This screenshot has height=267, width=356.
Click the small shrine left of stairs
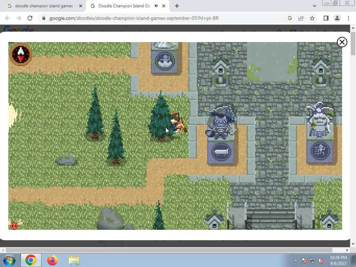click(214, 219)
